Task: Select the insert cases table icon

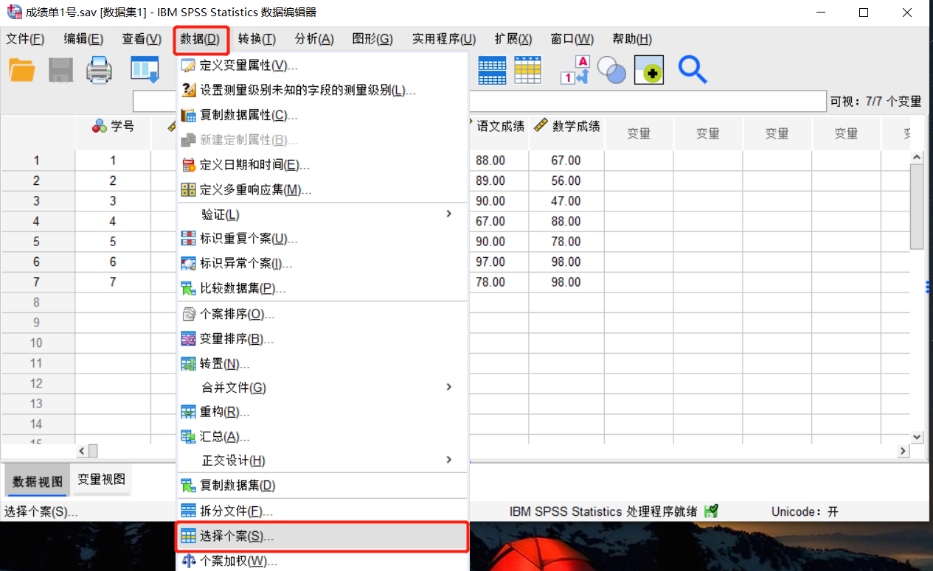Action: (528, 69)
